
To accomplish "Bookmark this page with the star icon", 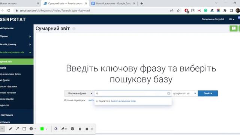I will pyautogui.click(x=178, y=10).
